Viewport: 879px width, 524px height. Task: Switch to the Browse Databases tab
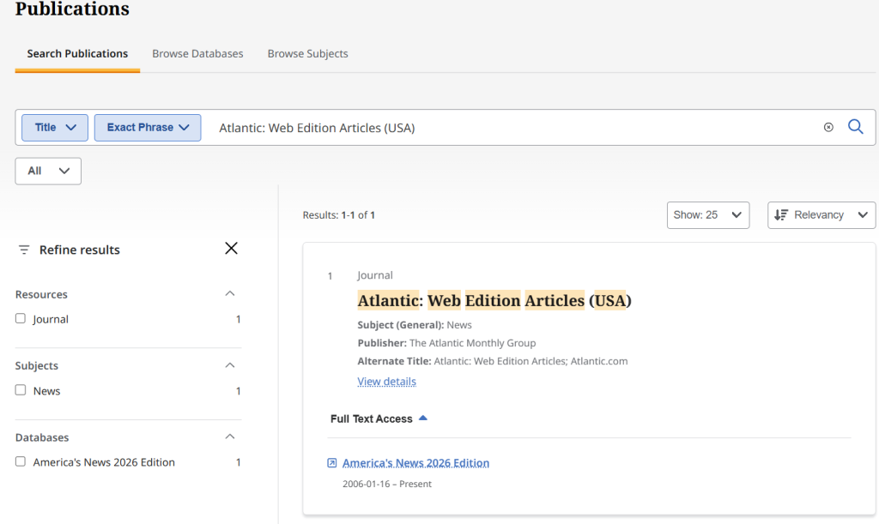click(198, 54)
